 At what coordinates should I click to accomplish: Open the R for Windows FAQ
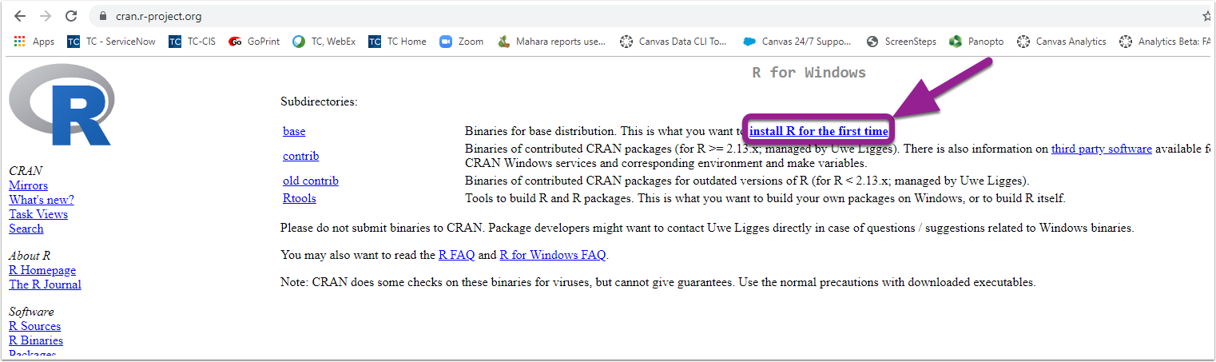[x=552, y=255]
